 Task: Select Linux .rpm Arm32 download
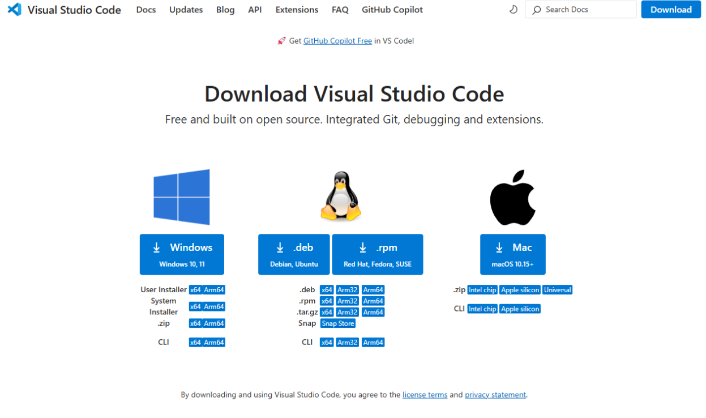[347, 301]
